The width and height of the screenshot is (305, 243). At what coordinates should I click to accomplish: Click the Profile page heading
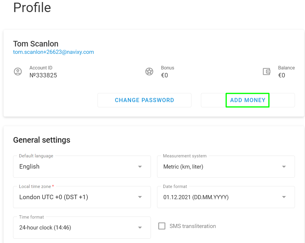click(32, 8)
